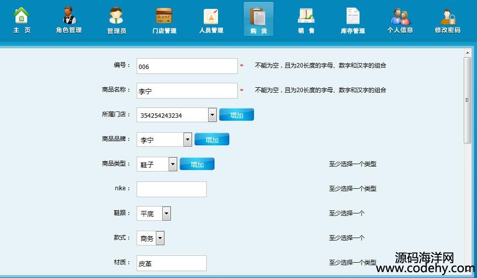This screenshot has width=477, height=278.
Task: Click the scrollbar up arrow
Action: (x=467, y=53)
